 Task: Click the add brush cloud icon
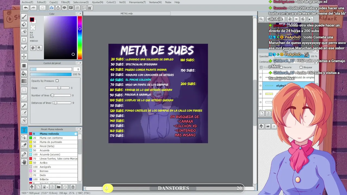[x=32, y=187]
